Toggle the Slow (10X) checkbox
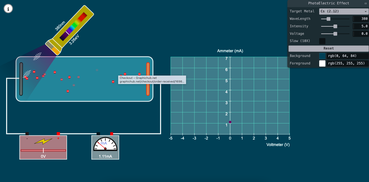 click(322, 41)
